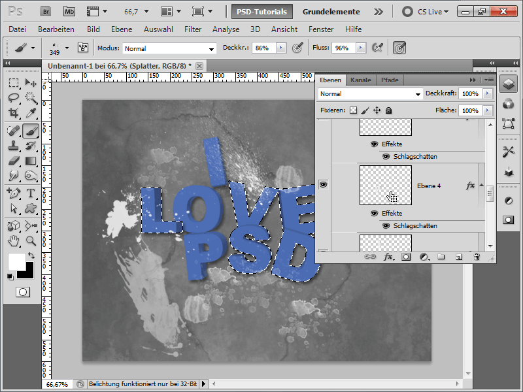The width and height of the screenshot is (523, 392).
Task: Add a layer mask
Action: coord(406,257)
